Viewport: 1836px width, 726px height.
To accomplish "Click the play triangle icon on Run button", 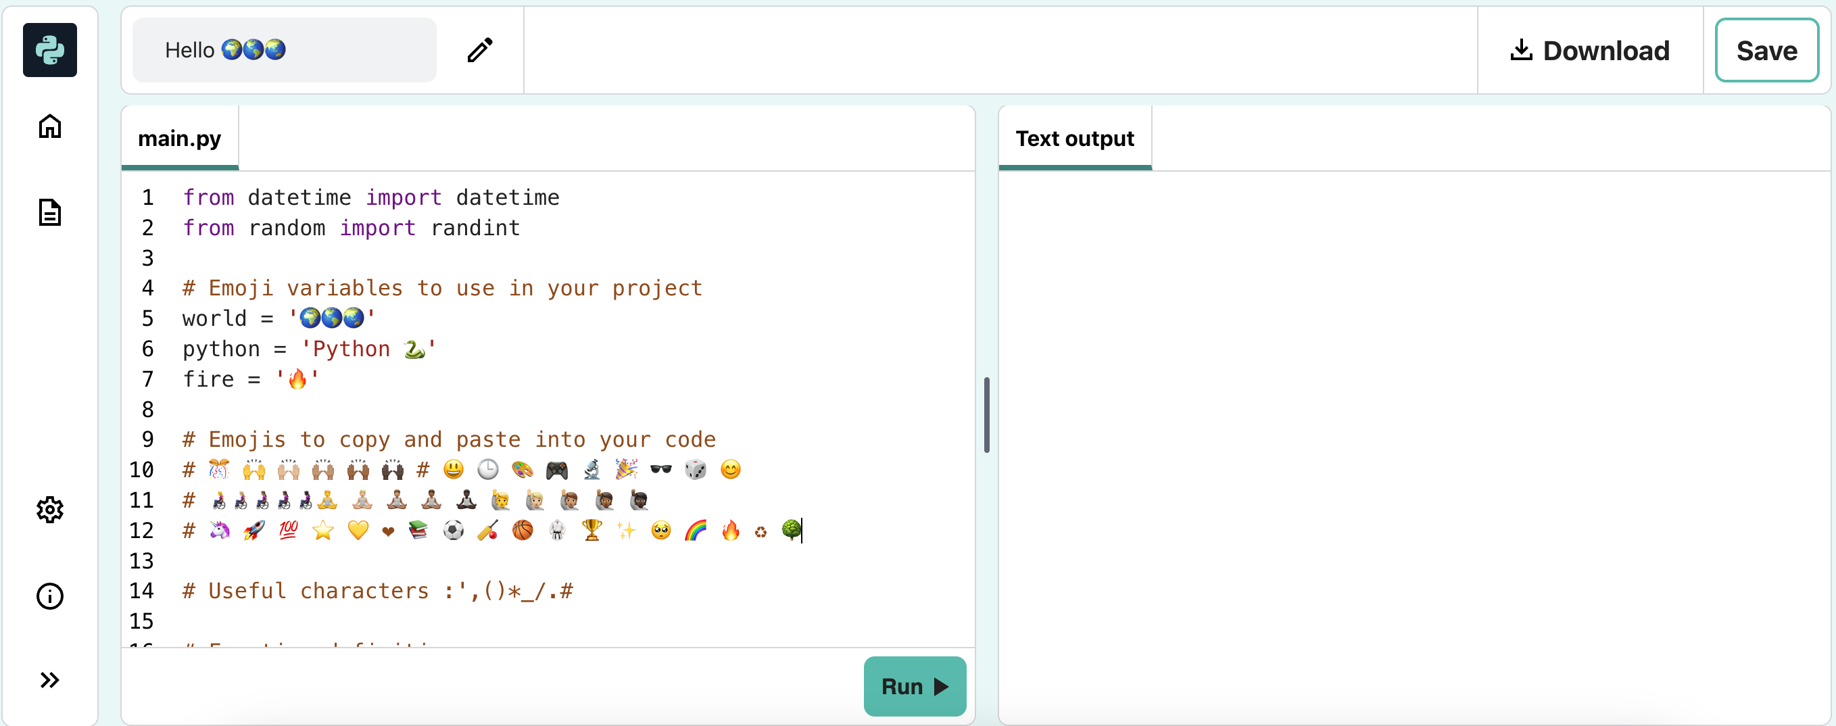I will (940, 686).
